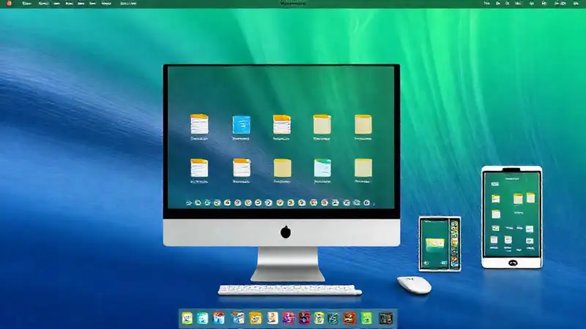
Task: Open the dark red and navy dock icon
Action: point(304,318)
